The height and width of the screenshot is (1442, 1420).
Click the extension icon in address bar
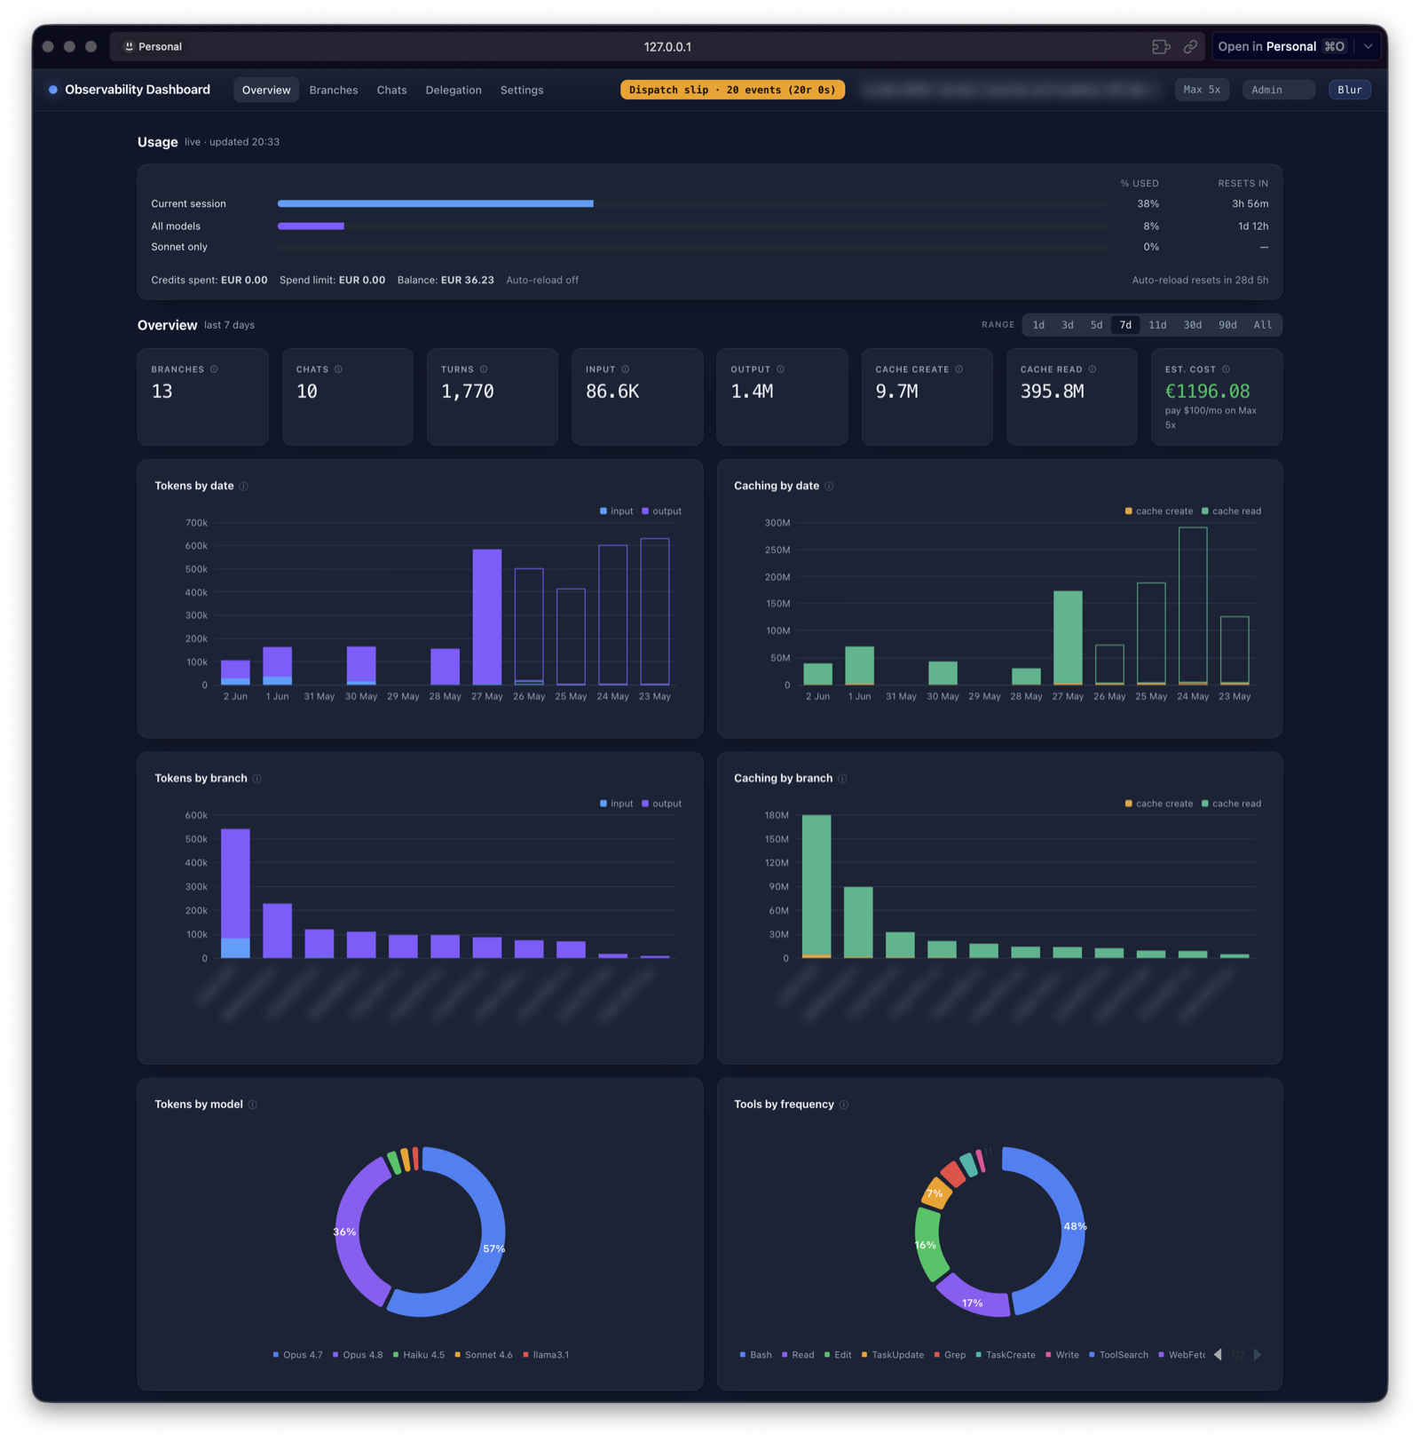pos(1161,46)
